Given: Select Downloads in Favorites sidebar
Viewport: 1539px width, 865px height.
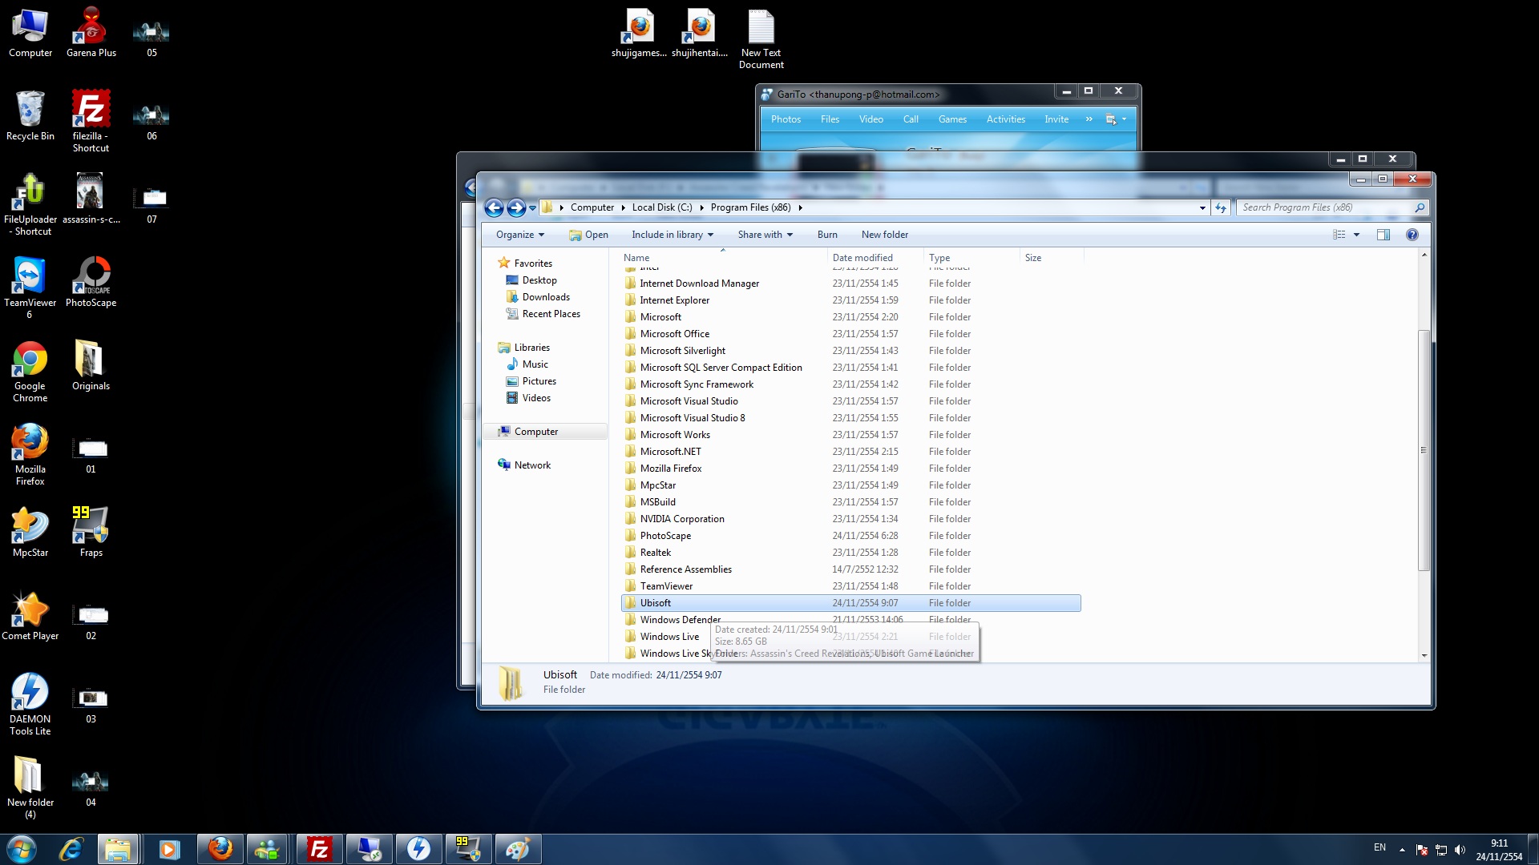Looking at the screenshot, I should coord(546,297).
